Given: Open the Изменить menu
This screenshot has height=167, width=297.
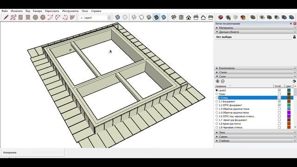Looking at the screenshot, I should pos(17,11).
